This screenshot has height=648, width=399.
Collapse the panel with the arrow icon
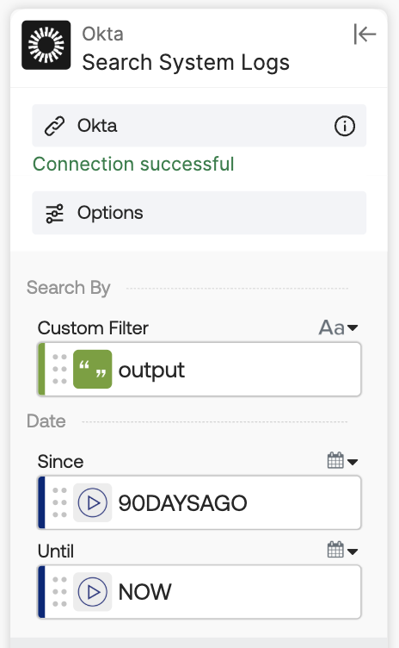coord(365,34)
